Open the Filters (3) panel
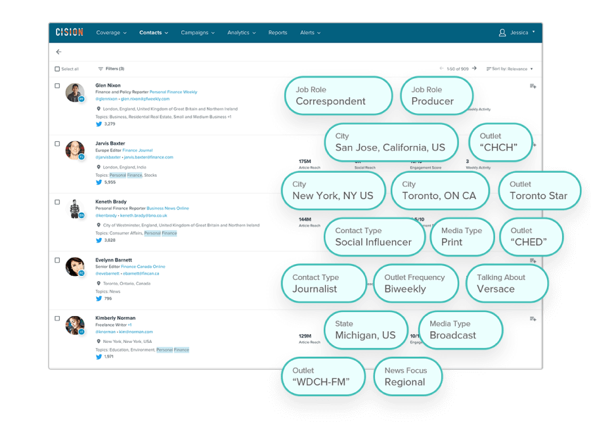 (111, 69)
